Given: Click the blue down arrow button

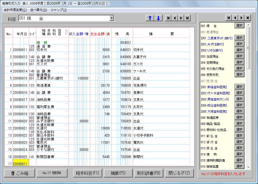Looking at the screenshot, I should [158, 18].
